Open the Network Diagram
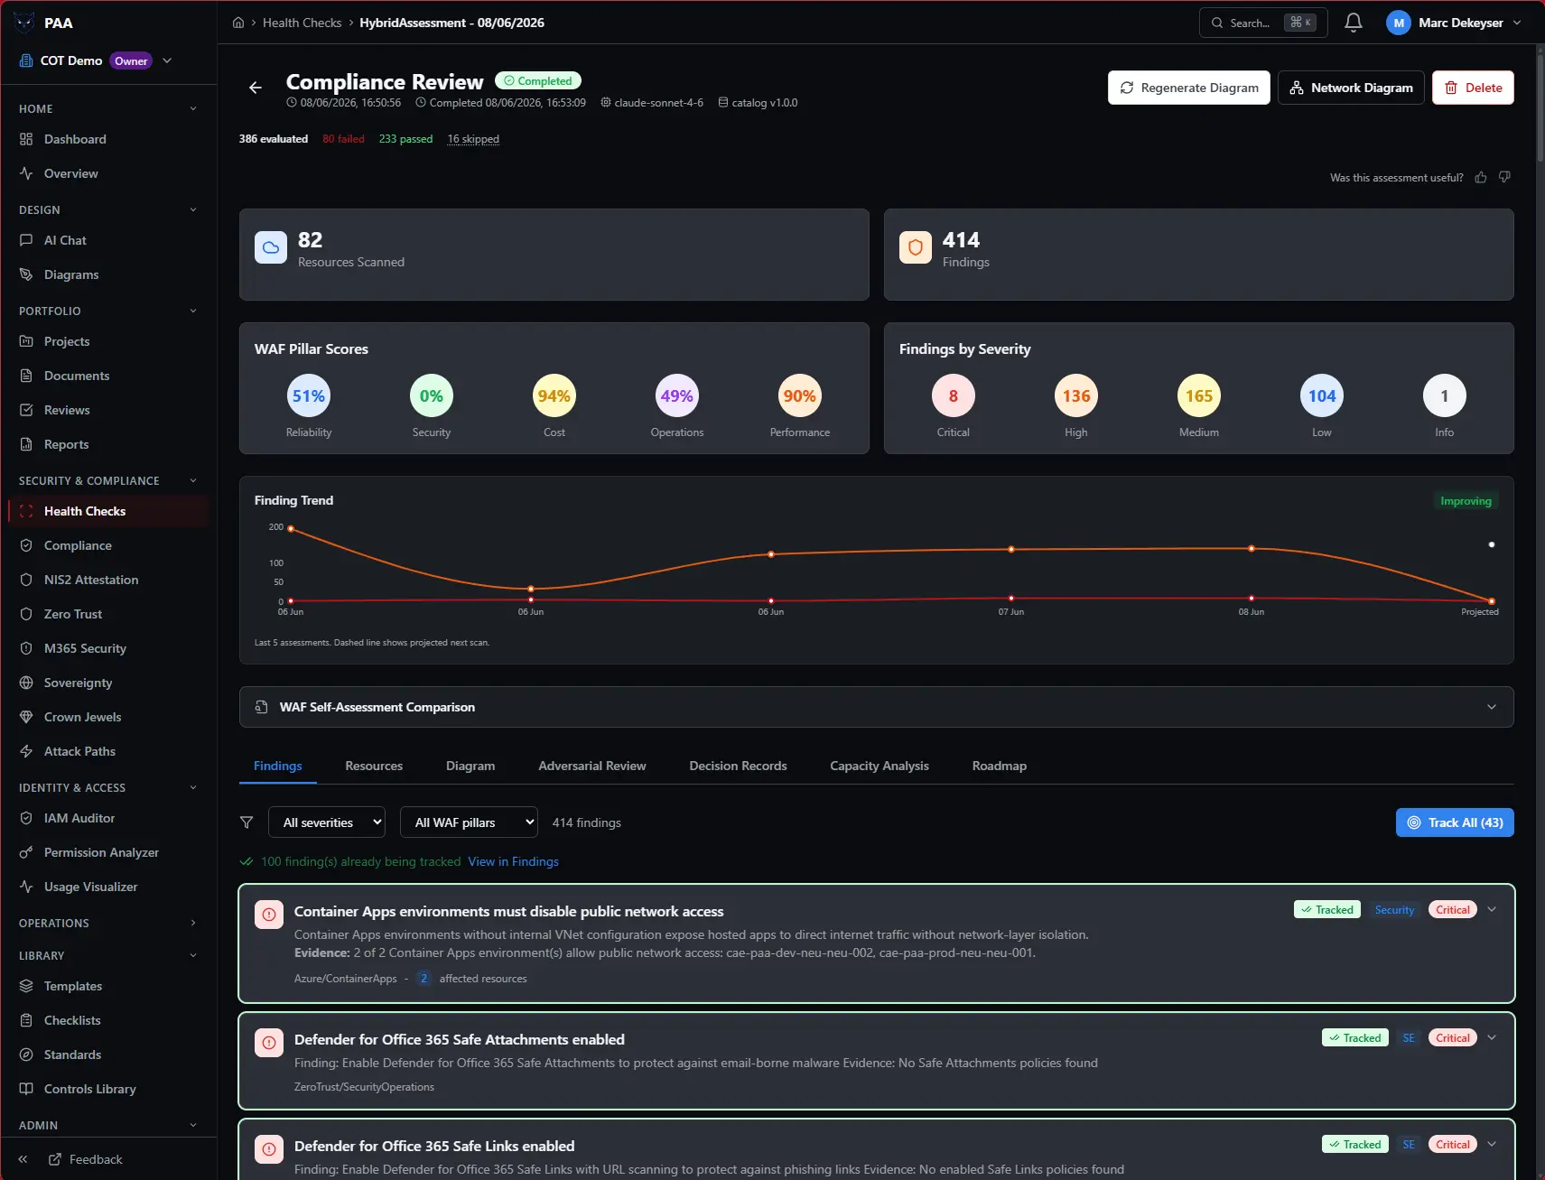The width and height of the screenshot is (1545, 1180). point(1351,88)
